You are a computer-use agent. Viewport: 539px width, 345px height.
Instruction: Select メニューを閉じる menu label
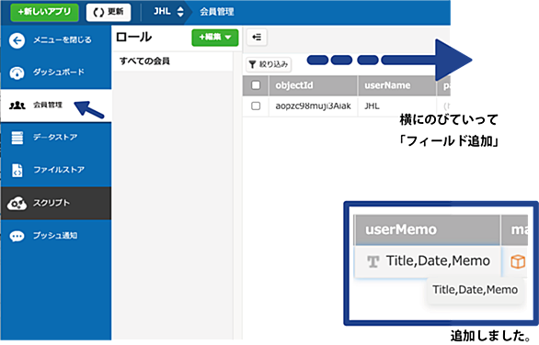click(63, 40)
